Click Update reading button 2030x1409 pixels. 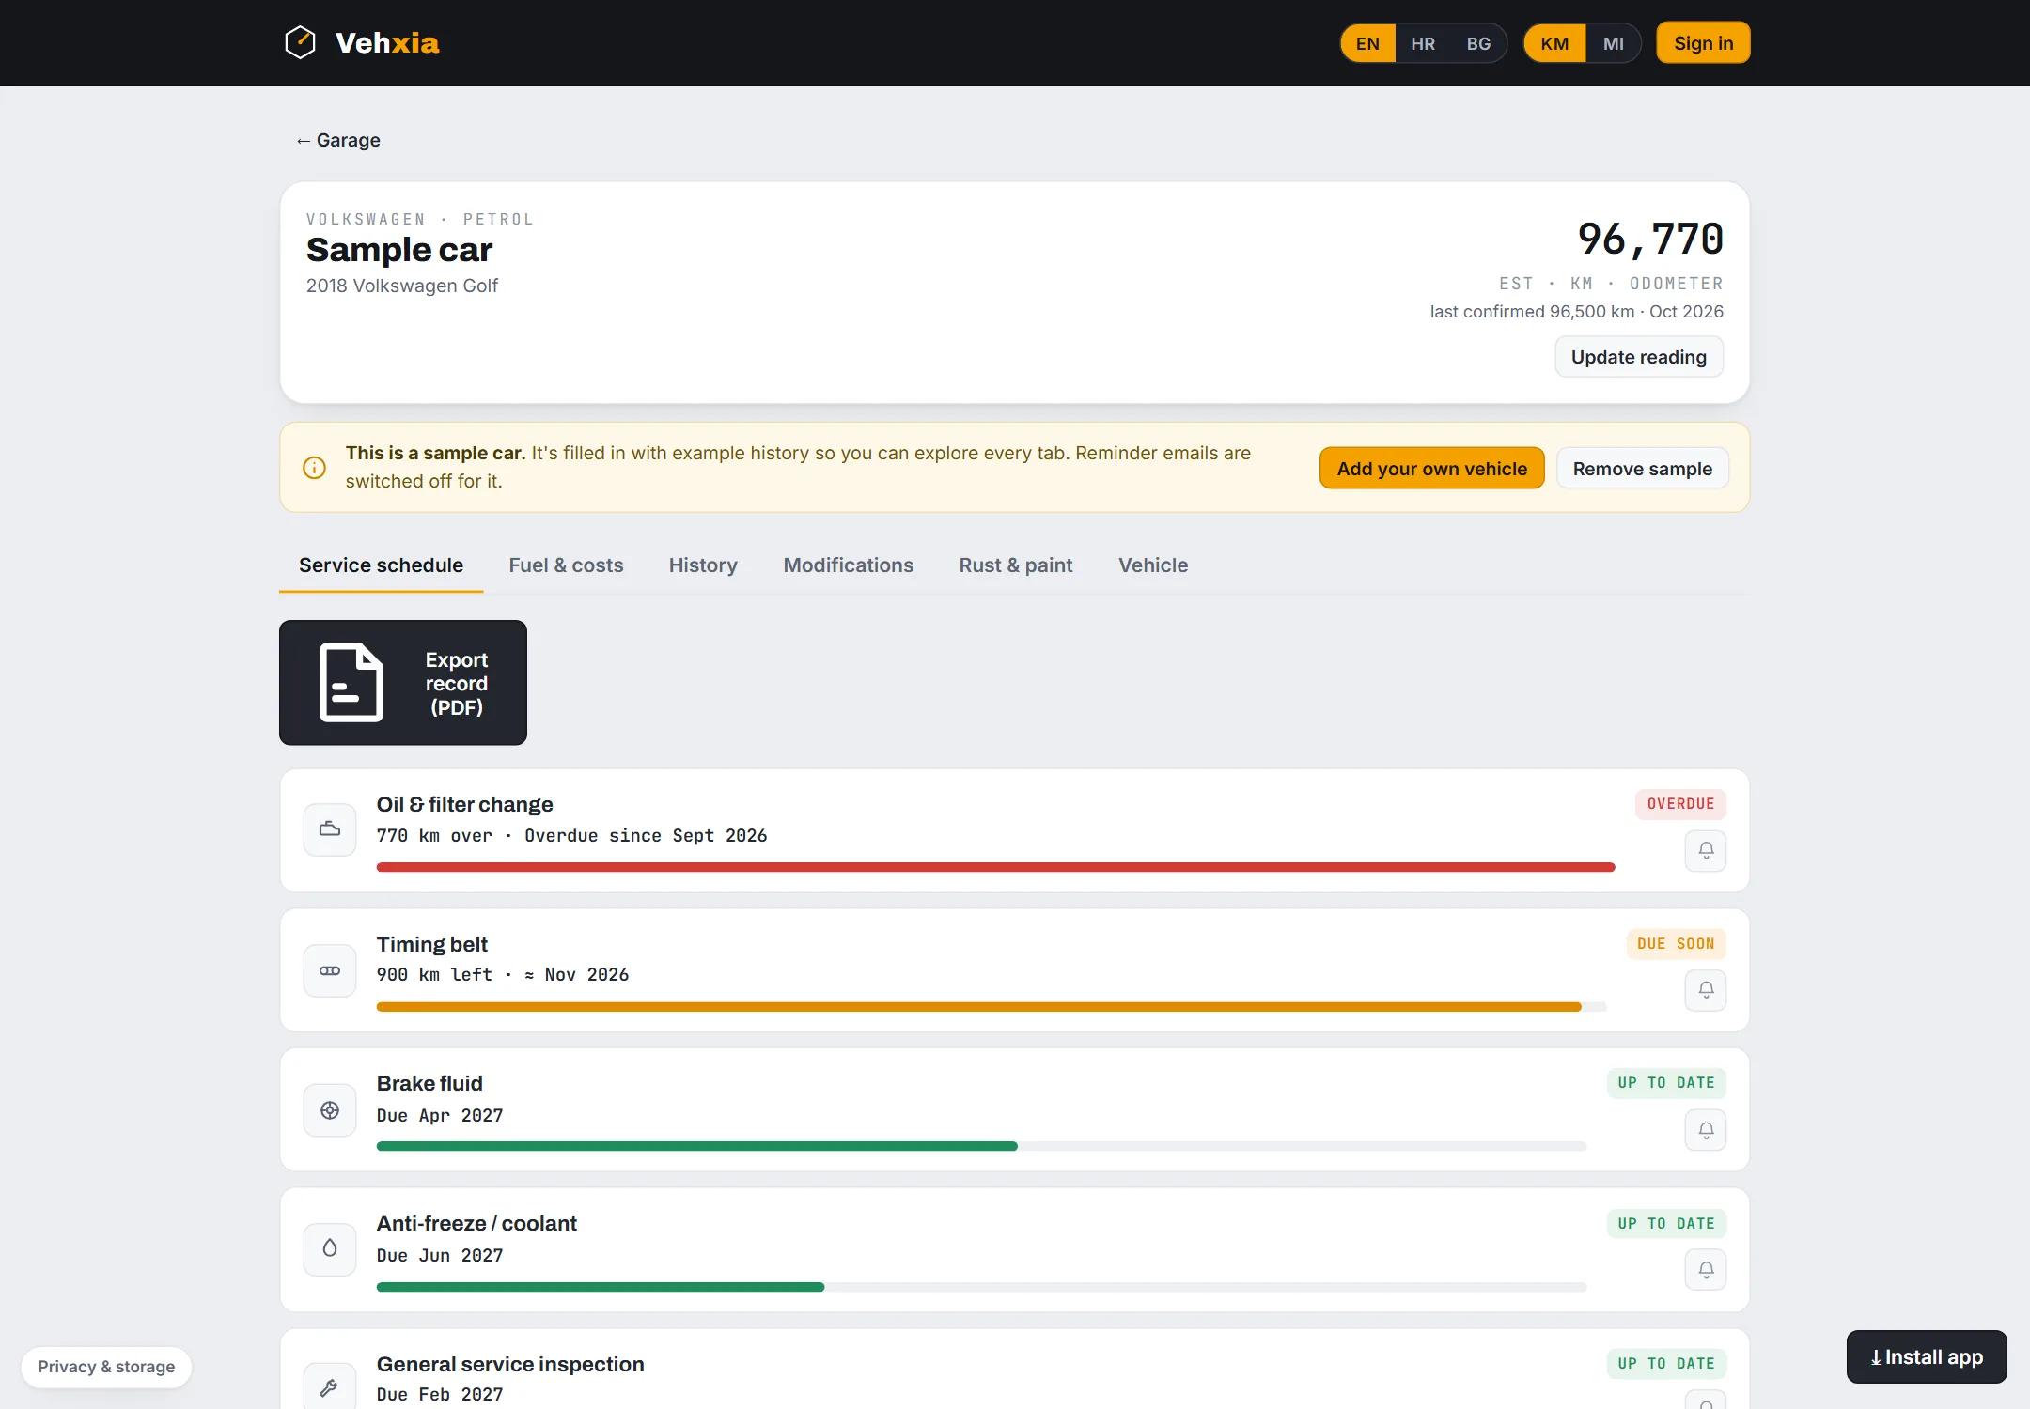point(1638,357)
